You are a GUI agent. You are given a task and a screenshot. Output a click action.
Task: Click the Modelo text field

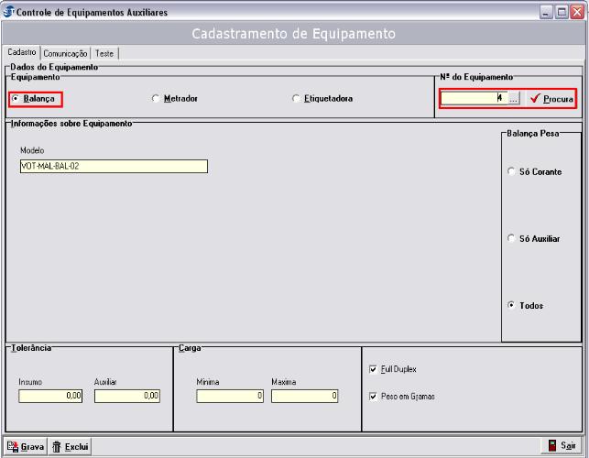[113, 166]
